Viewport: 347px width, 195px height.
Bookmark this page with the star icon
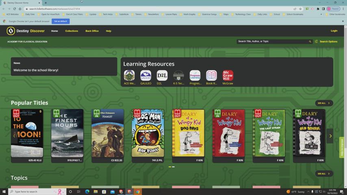(300, 9)
